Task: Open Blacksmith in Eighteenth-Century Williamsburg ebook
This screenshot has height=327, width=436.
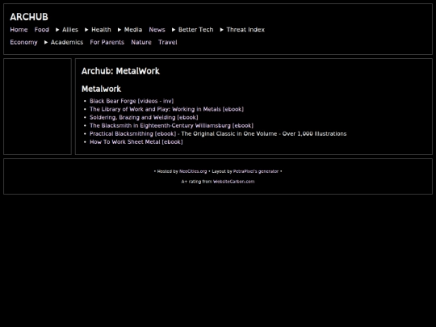Action: pyautogui.click(x=171, y=126)
